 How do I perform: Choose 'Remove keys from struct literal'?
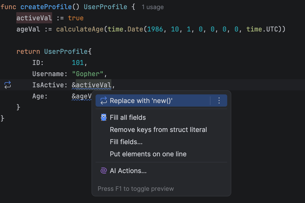tap(161, 130)
